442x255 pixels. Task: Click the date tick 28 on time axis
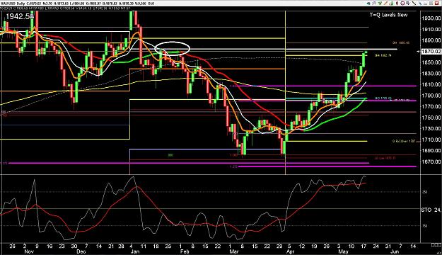click(x=121, y=246)
